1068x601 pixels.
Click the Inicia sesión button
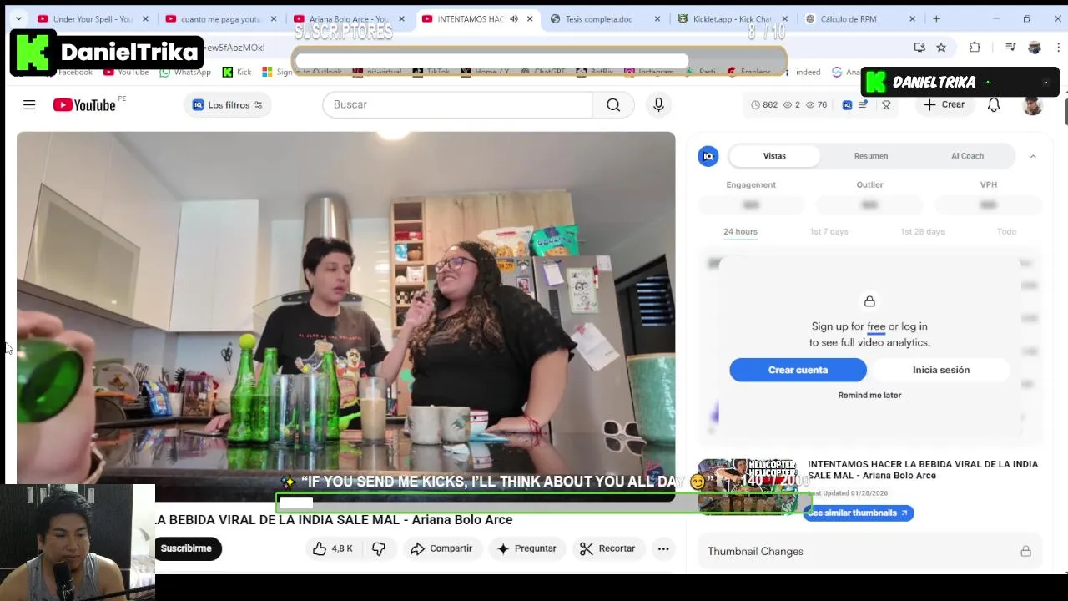pos(941,370)
